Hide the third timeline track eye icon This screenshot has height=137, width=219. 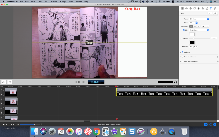coord(1,108)
